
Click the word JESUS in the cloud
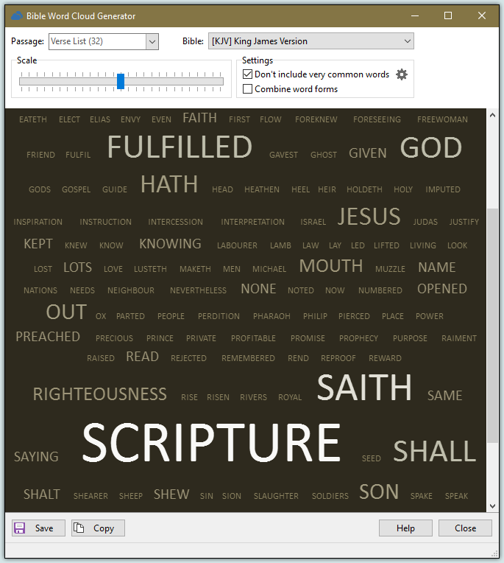coord(369,217)
